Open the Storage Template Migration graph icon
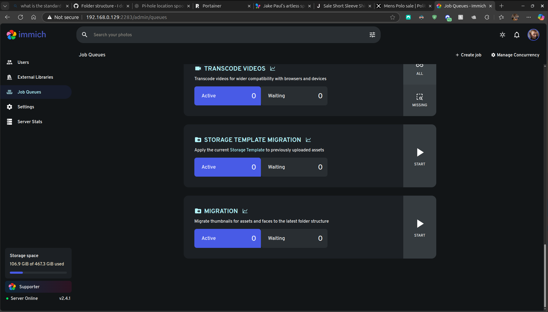The height and width of the screenshot is (312, 548). point(308,140)
